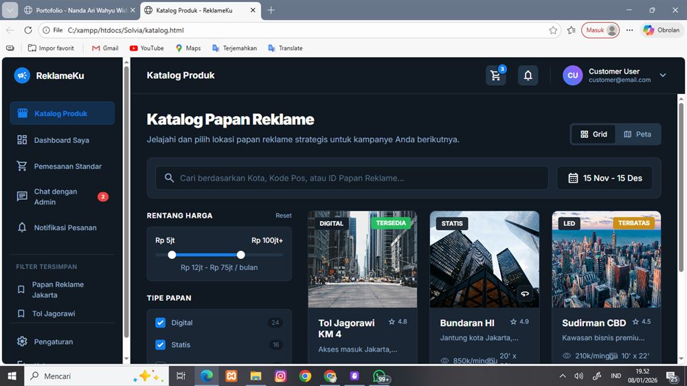Reset the price range filter
This screenshot has width=687, height=386.
point(284,216)
